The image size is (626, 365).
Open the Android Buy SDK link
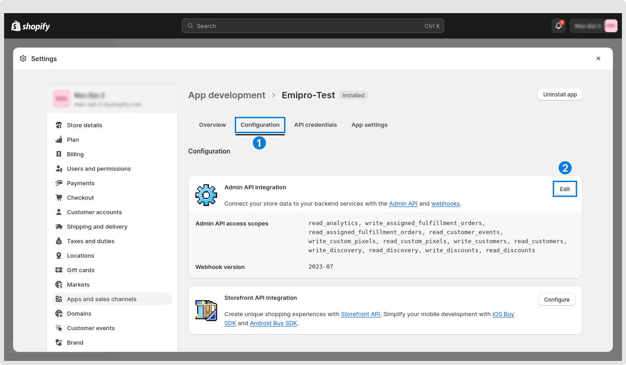(273, 323)
